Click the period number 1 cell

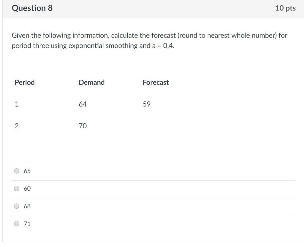point(17,104)
